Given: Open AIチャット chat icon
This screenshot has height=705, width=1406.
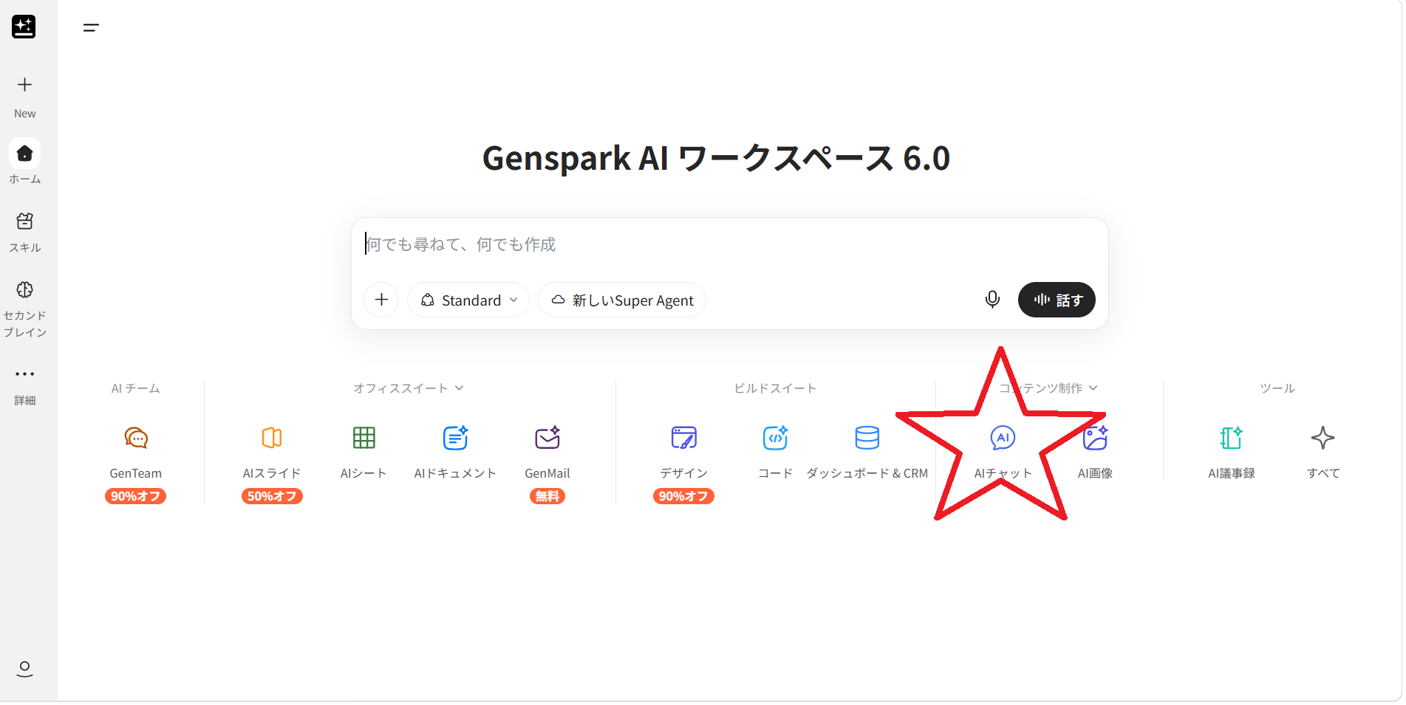Looking at the screenshot, I should click(1003, 438).
